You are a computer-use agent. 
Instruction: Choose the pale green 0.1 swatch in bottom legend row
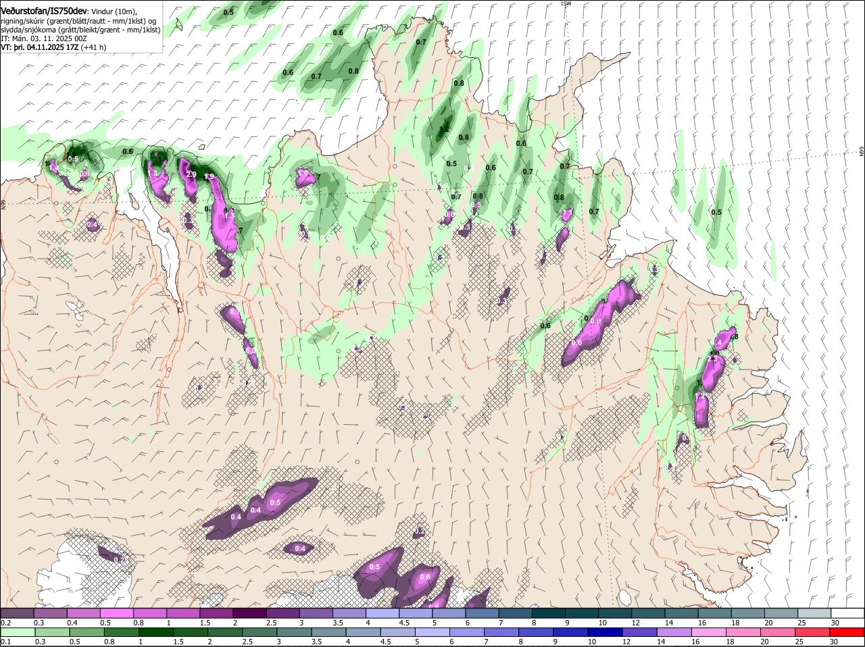[17, 633]
